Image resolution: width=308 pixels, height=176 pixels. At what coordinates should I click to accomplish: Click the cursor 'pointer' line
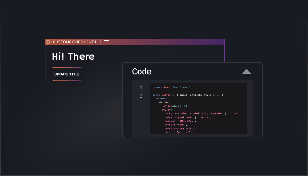coord(177,132)
